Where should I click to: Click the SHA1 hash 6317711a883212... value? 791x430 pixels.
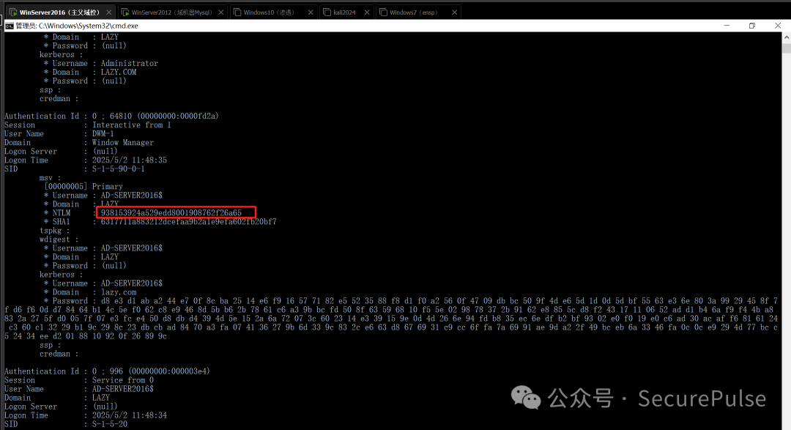(x=189, y=221)
